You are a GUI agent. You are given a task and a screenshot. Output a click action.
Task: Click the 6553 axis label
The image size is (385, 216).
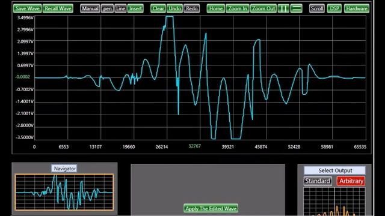coord(64,147)
